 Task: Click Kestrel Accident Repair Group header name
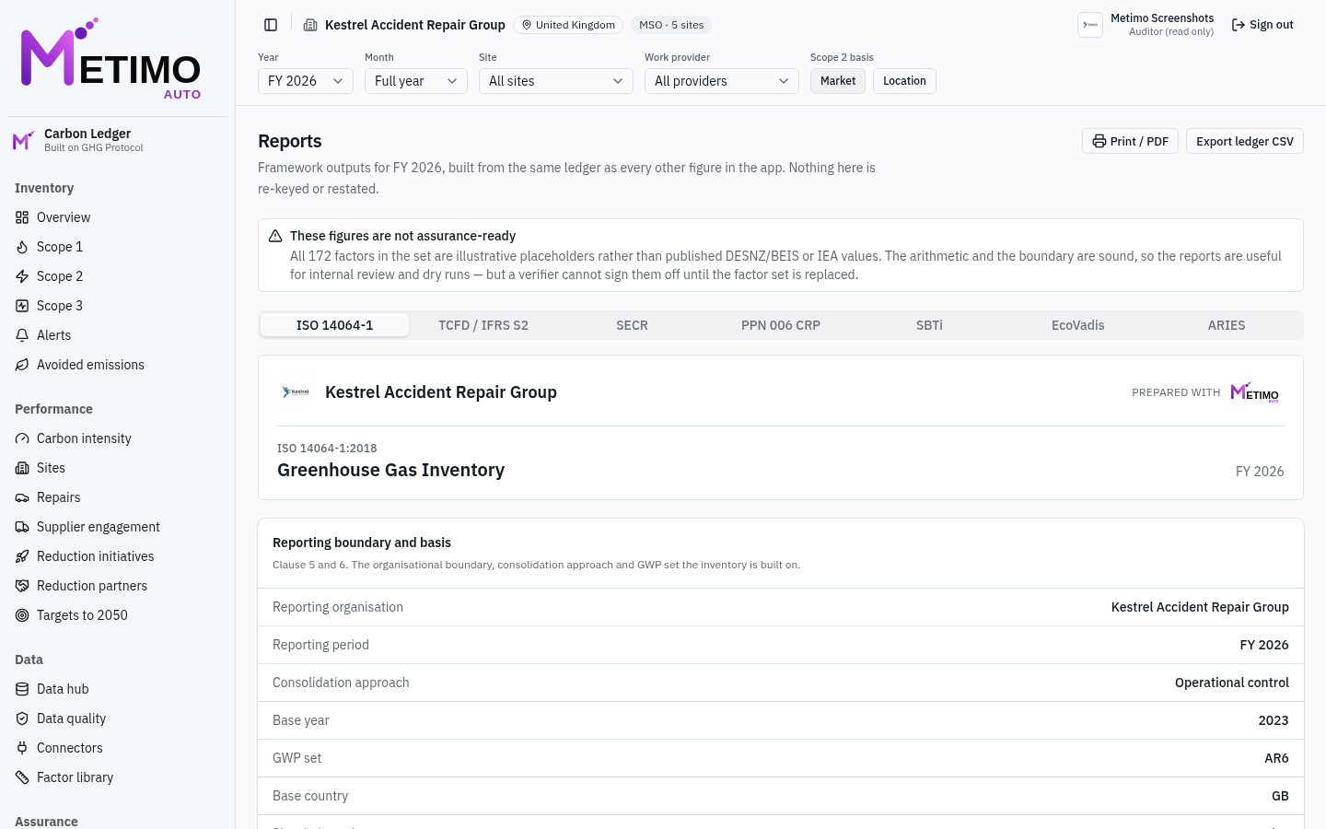click(x=415, y=25)
